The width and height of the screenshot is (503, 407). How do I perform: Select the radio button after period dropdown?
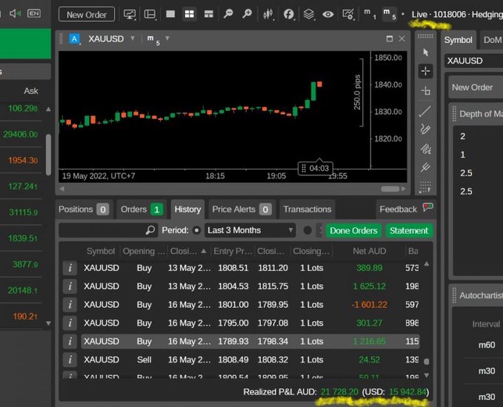click(307, 230)
